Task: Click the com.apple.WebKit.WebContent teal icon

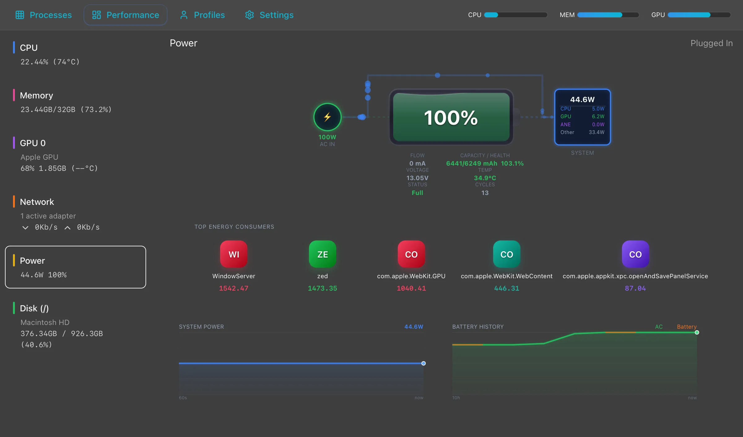Action: 506,254
